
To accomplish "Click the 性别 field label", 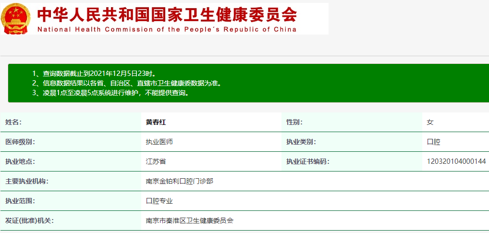I will (x=294, y=122).
